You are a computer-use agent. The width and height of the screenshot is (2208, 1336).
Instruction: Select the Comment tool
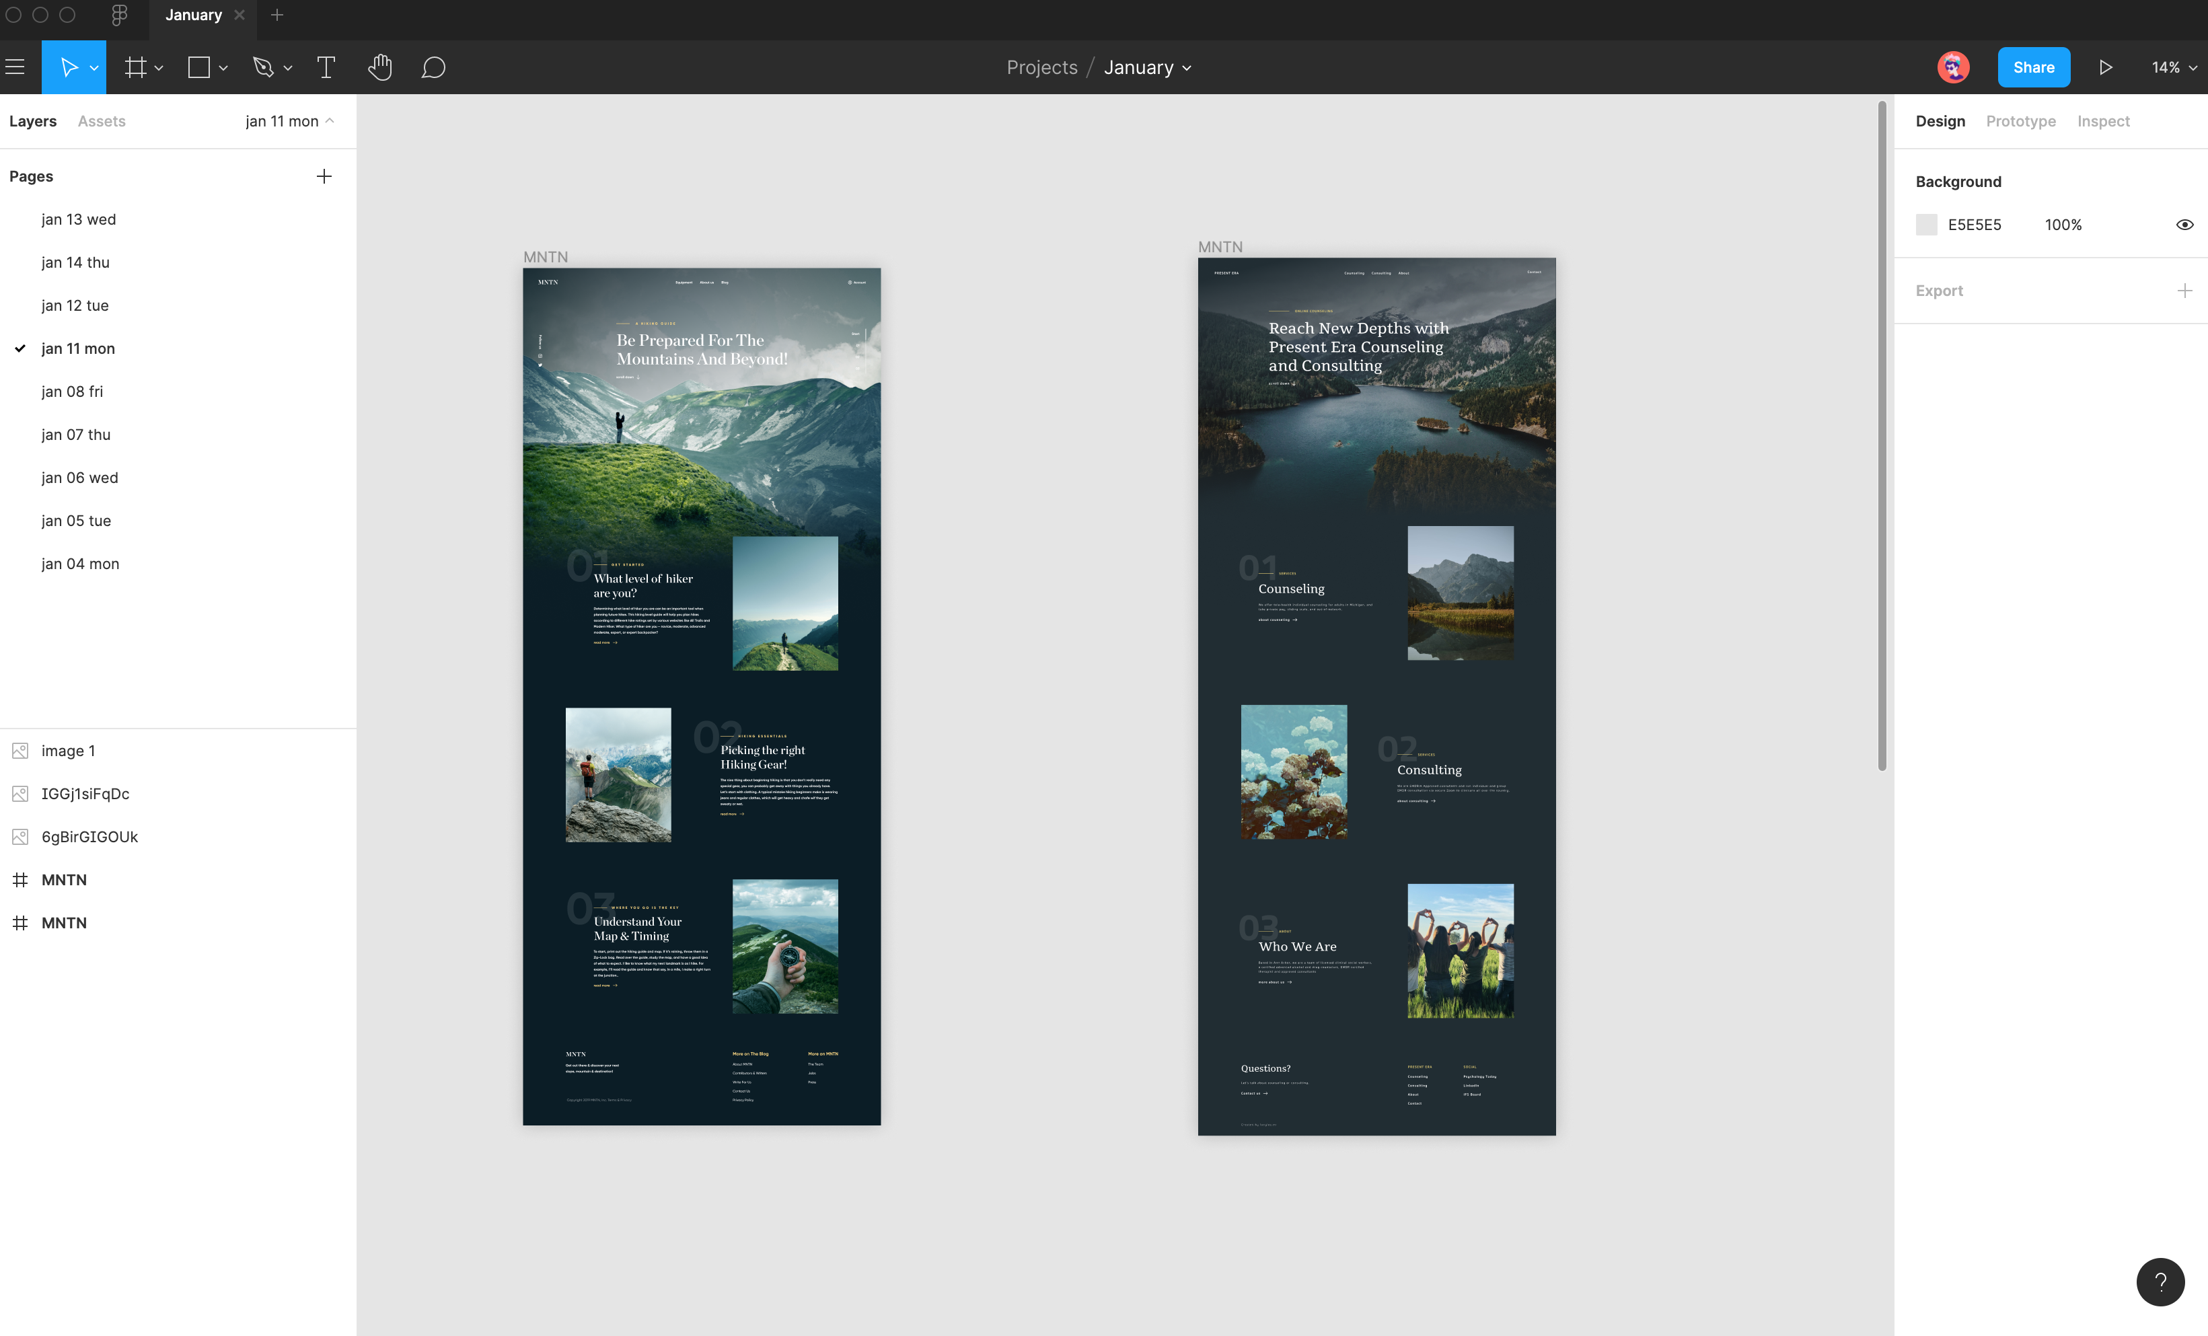click(x=434, y=67)
